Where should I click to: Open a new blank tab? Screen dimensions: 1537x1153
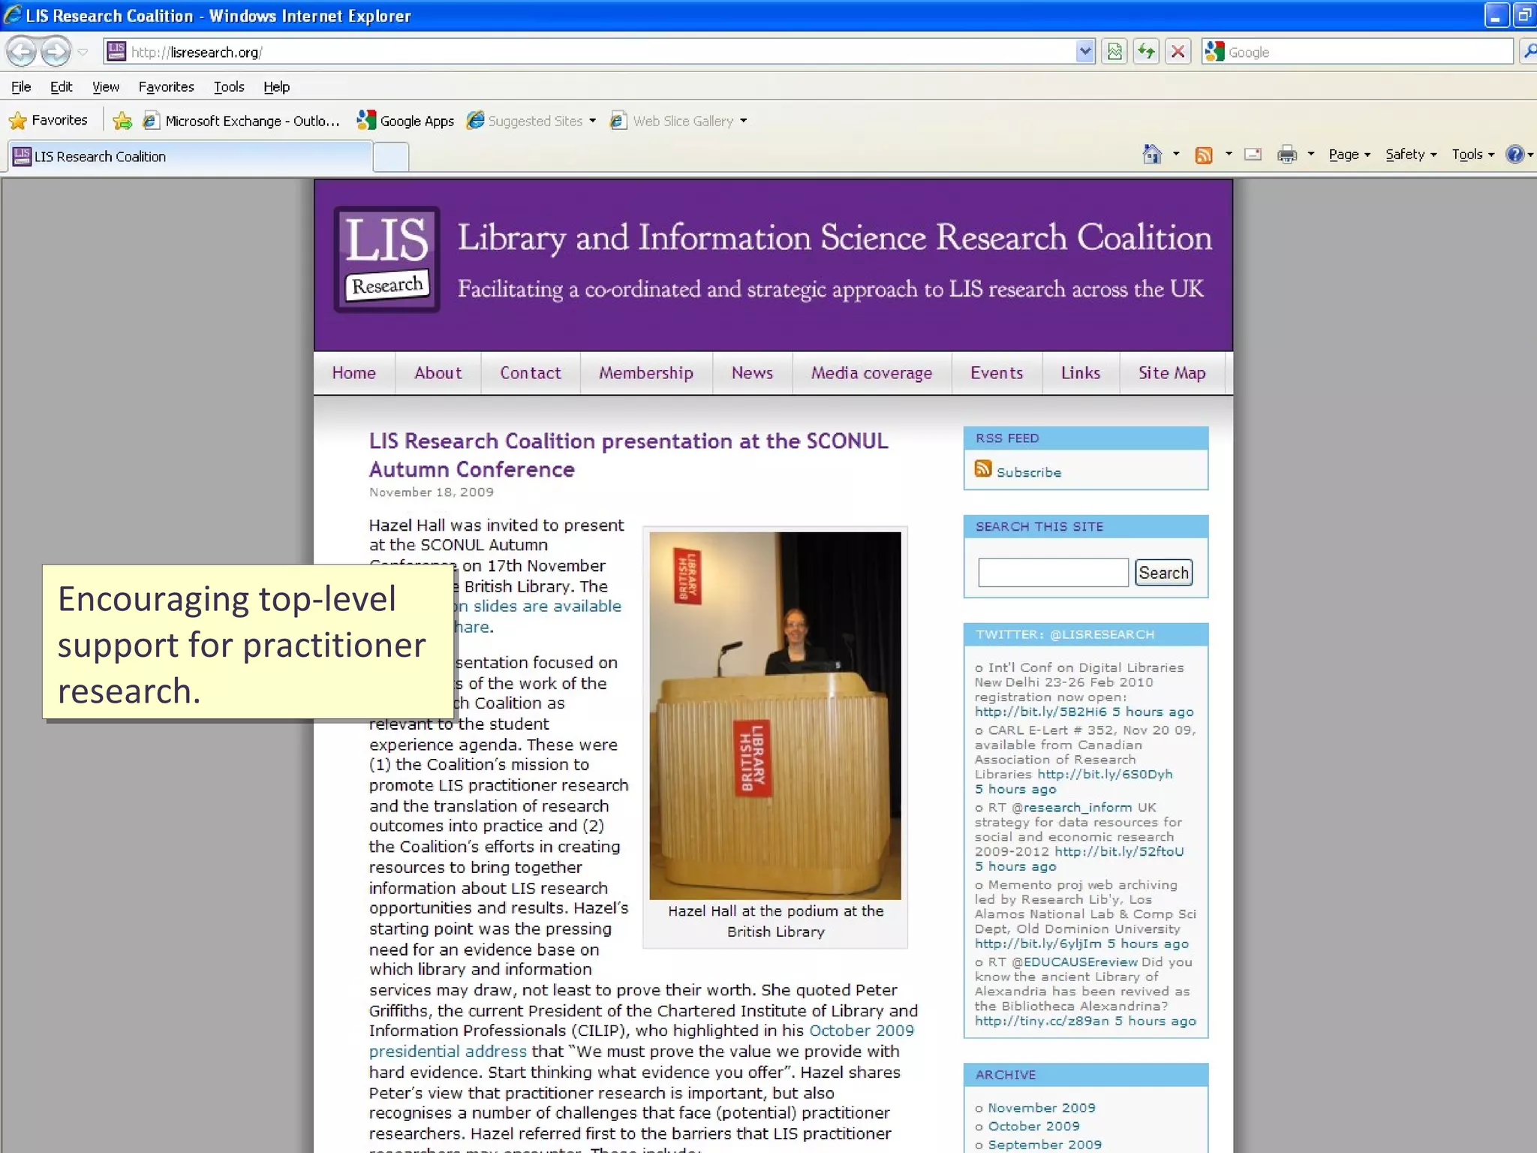tap(391, 157)
